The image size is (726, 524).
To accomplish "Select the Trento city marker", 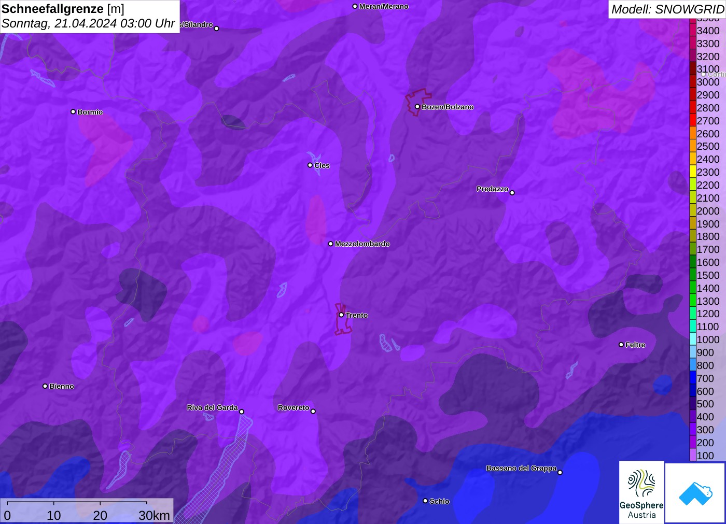I will 341,315.
